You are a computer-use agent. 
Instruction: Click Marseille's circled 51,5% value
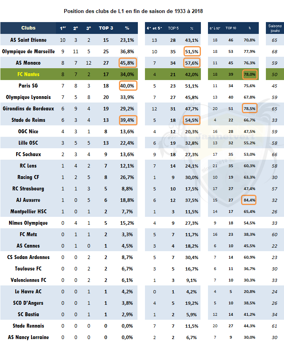[x=192, y=51]
